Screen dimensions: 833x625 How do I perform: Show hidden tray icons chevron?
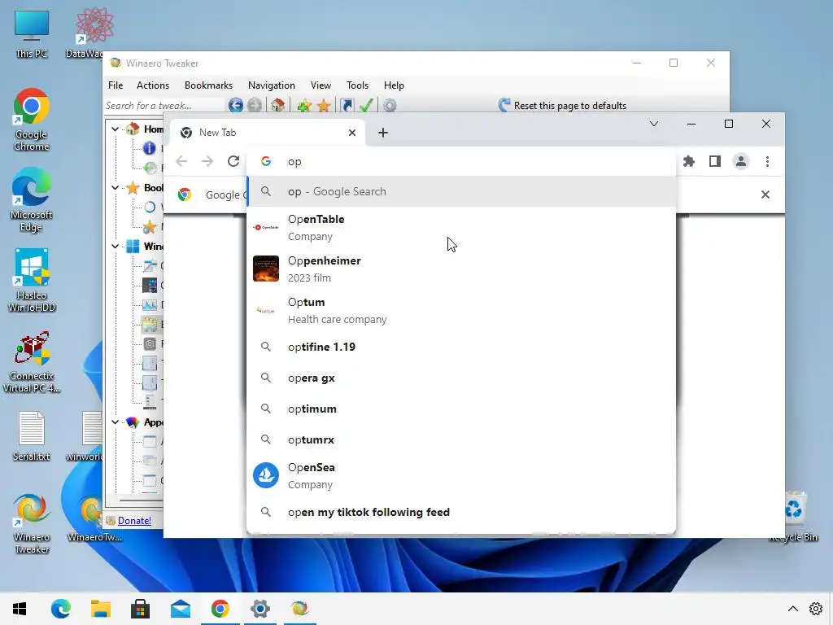tap(792, 609)
